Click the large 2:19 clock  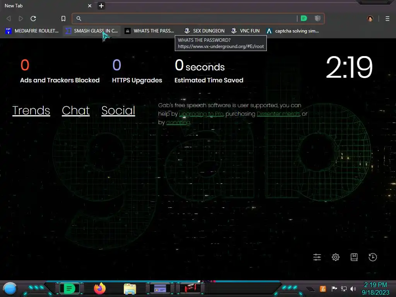tap(349, 67)
